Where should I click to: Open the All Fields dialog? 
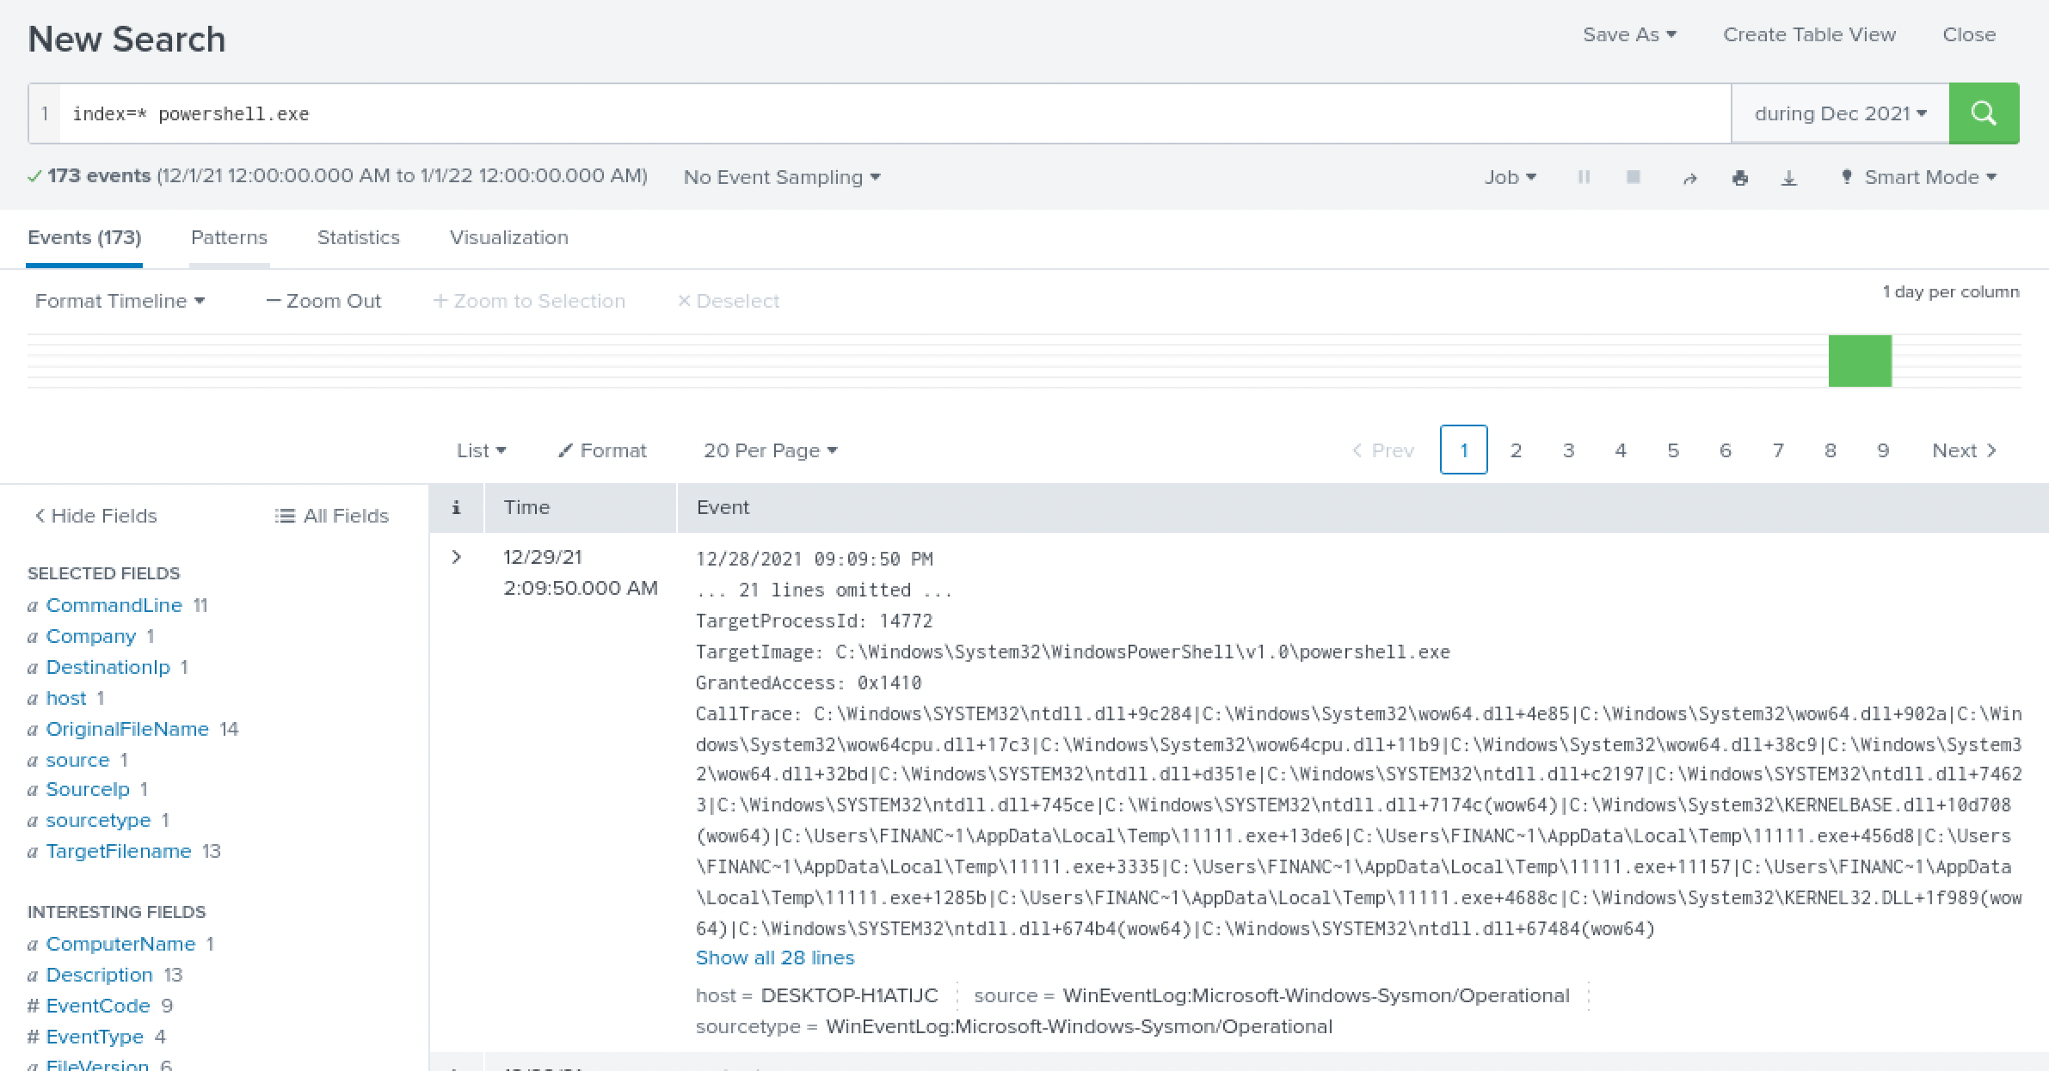332,516
